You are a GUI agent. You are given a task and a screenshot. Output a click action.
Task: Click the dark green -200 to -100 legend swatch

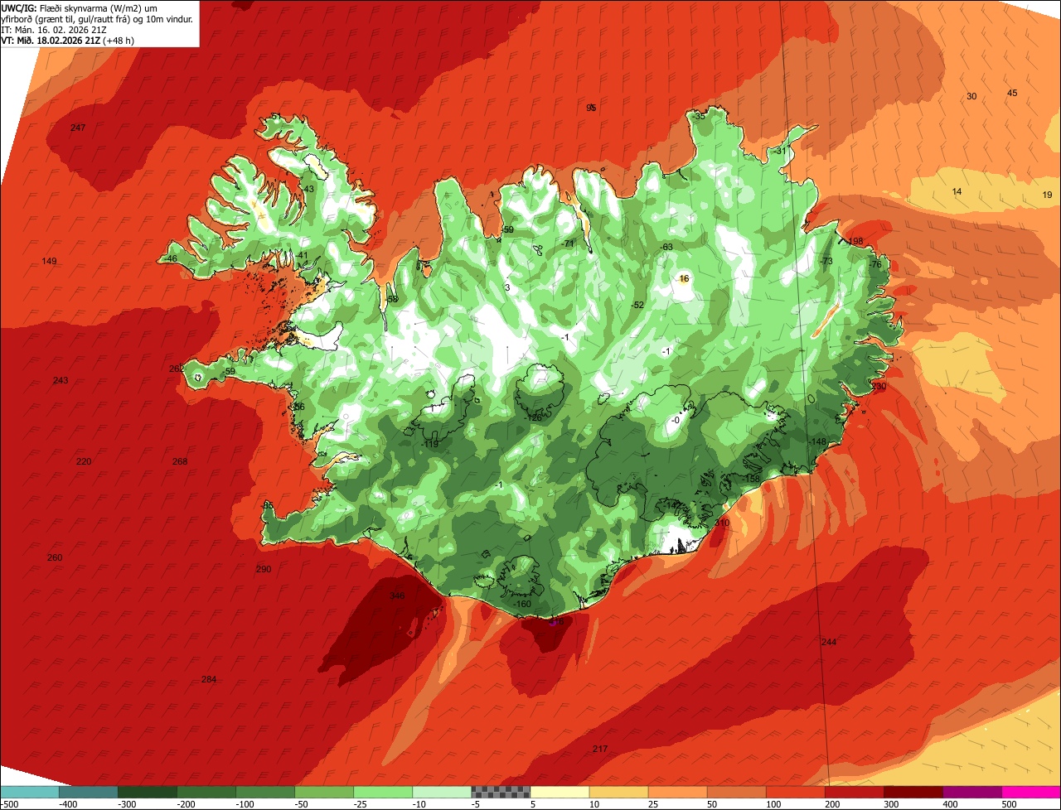tap(206, 792)
